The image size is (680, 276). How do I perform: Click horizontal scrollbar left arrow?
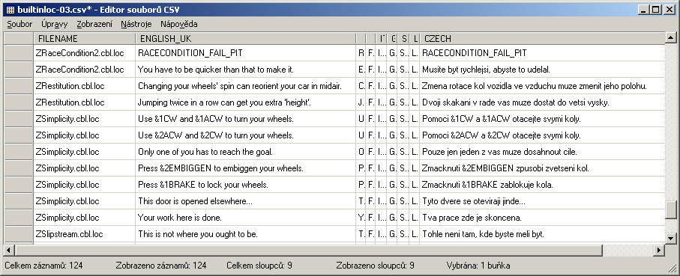click(x=9, y=250)
